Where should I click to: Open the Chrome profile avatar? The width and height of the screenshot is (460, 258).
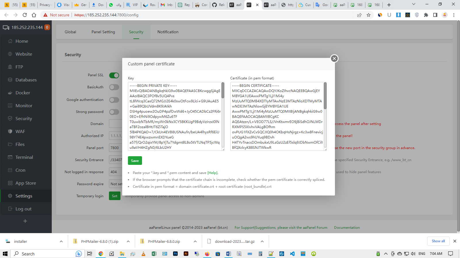pyautogui.click(x=445, y=15)
